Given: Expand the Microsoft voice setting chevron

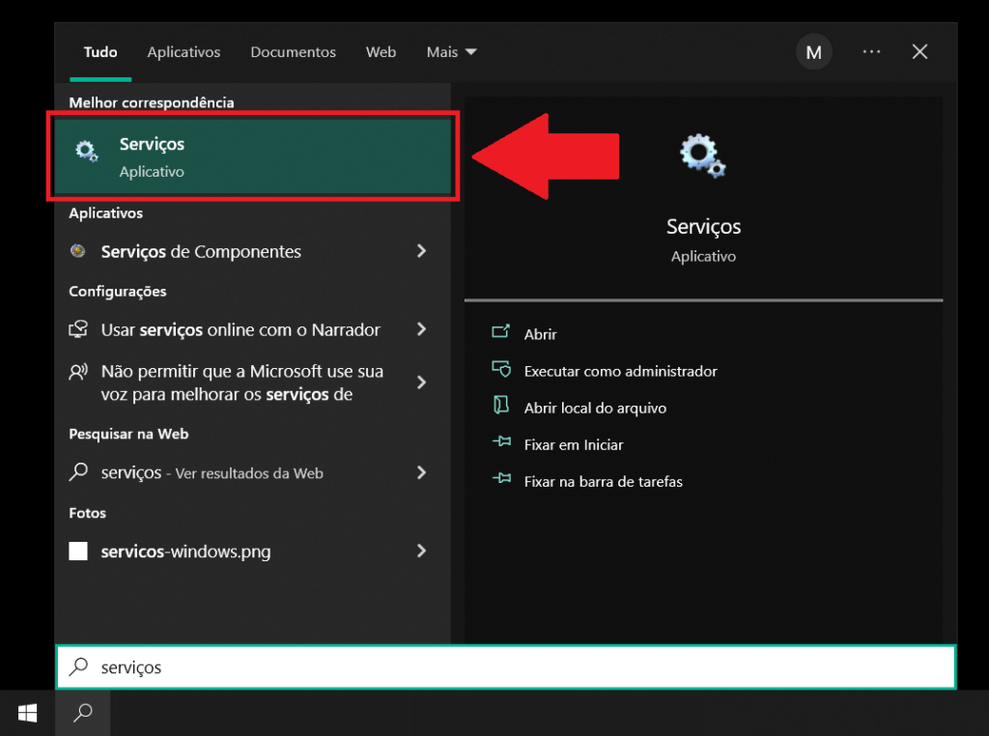Looking at the screenshot, I should pos(421,382).
